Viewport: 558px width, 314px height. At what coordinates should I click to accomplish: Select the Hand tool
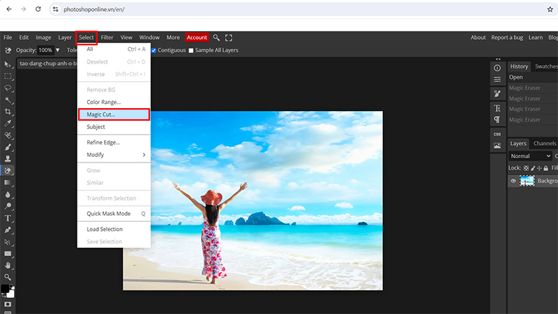point(8,266)
